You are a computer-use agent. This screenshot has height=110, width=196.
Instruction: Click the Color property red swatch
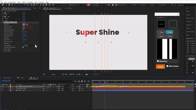coord(24,24)
